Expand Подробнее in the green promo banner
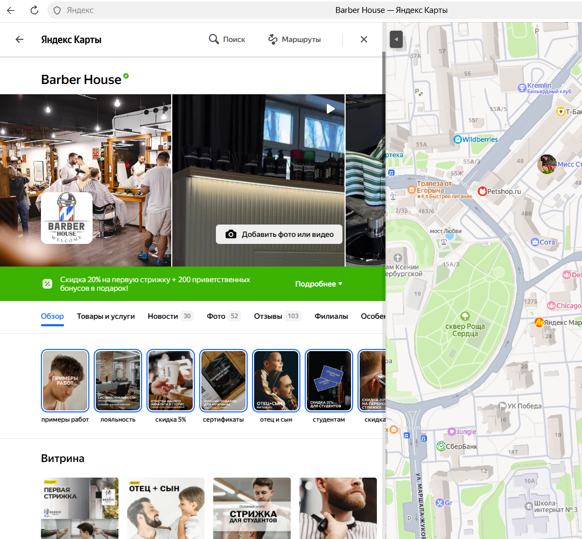The image size is (582, 539). [x=319, y=284]
